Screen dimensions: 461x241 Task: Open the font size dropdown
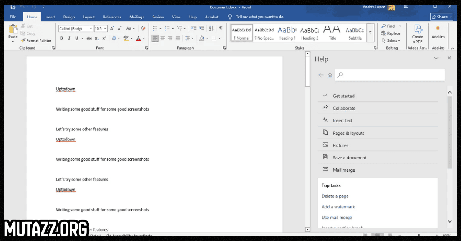tap(105, 29)
